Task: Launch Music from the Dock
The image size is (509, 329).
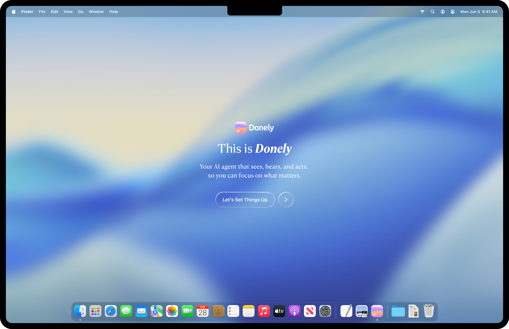Action: click(x=264, y=311)
